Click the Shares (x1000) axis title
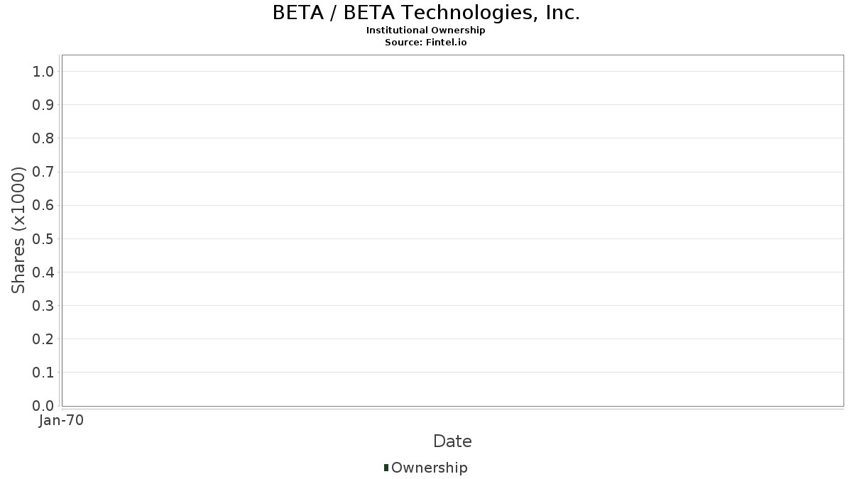 tap(18, 230)
